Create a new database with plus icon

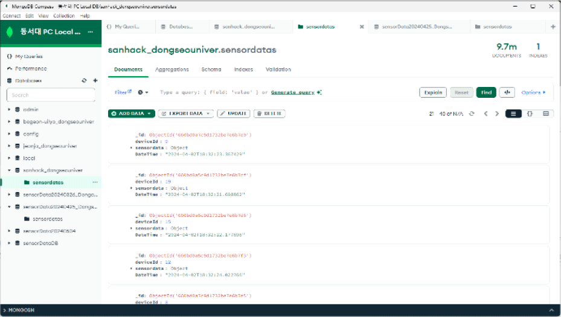coord(95,80)
